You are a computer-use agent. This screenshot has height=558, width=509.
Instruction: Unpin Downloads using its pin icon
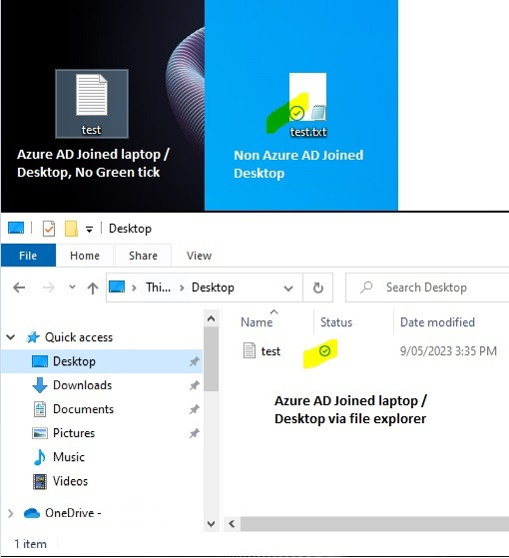pos(194,385)
